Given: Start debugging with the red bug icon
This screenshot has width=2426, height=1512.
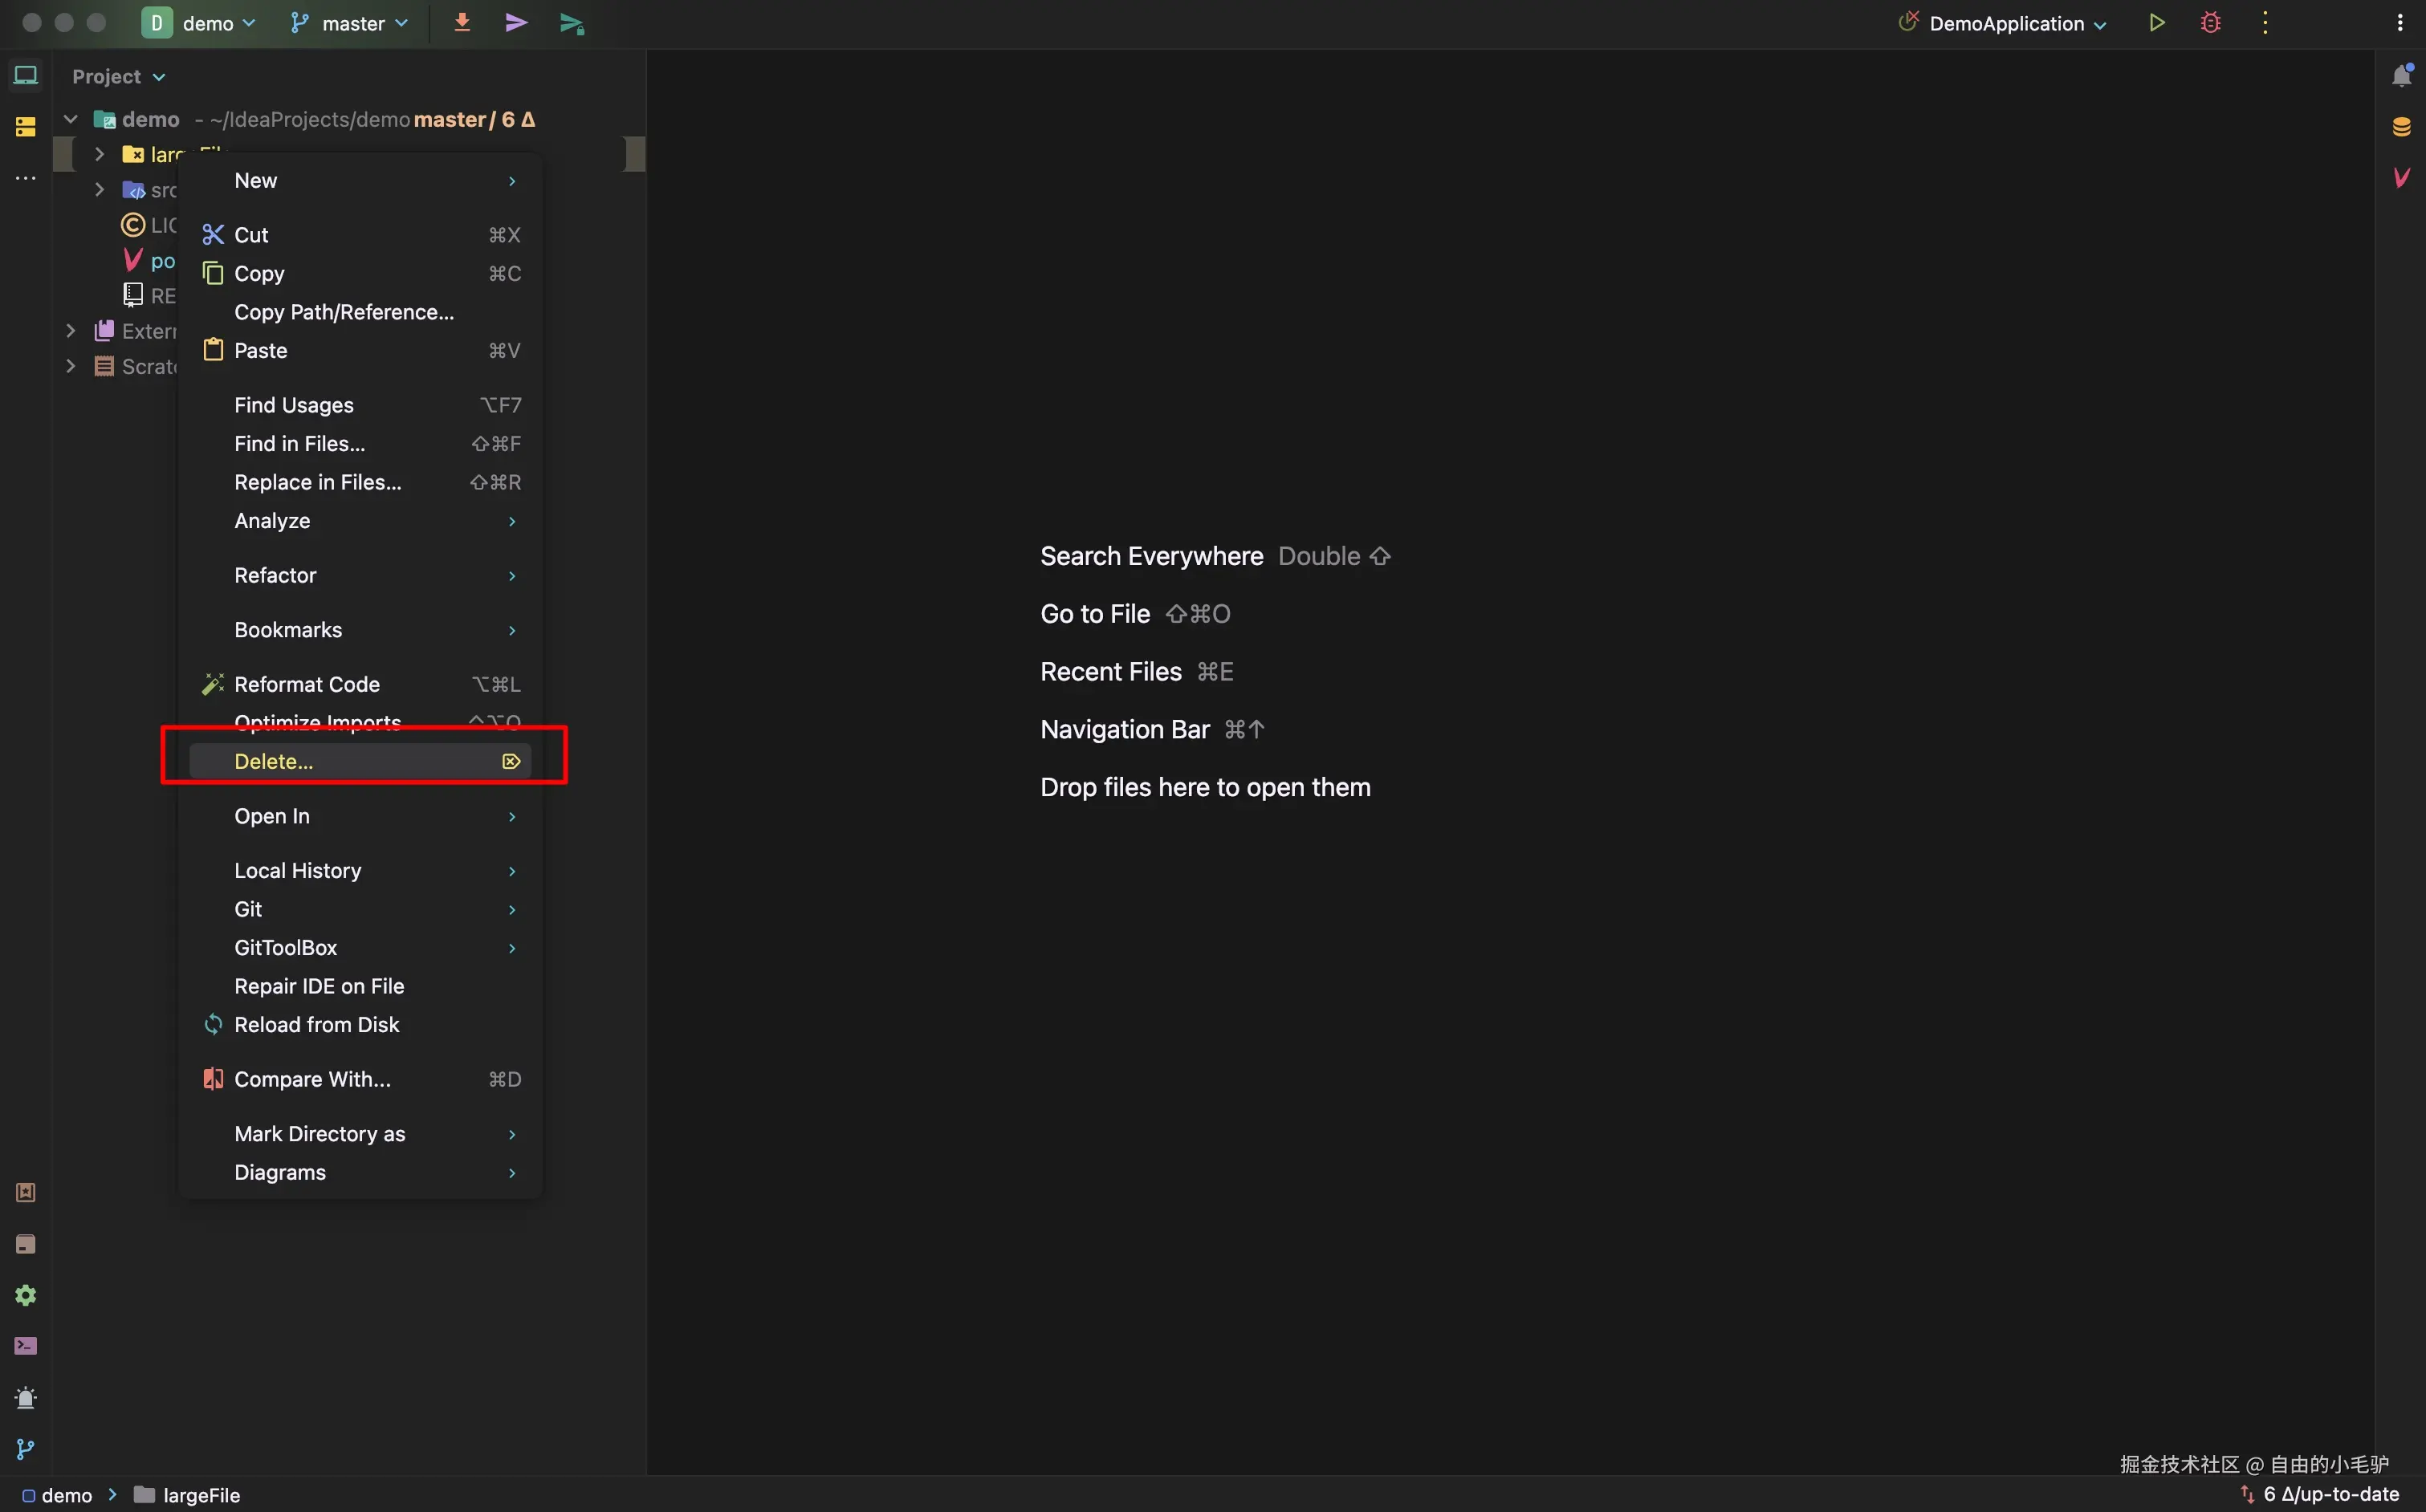Looking at the screenshot, I should 2210,22.
